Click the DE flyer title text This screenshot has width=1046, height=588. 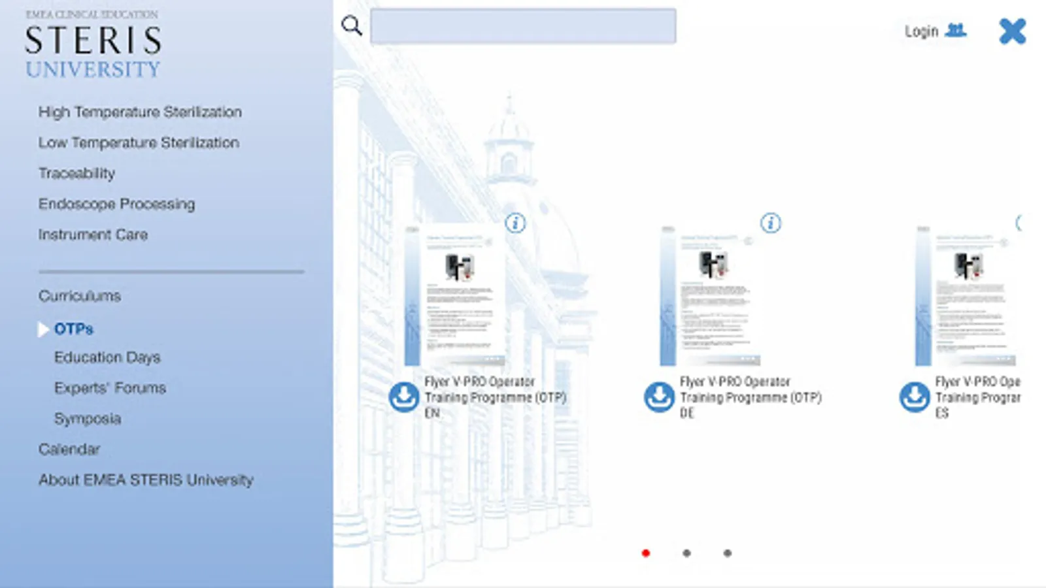click(x=751, y=397)
